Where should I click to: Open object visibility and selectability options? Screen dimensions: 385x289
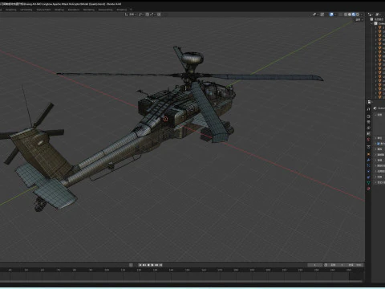[x=315, y=14]
